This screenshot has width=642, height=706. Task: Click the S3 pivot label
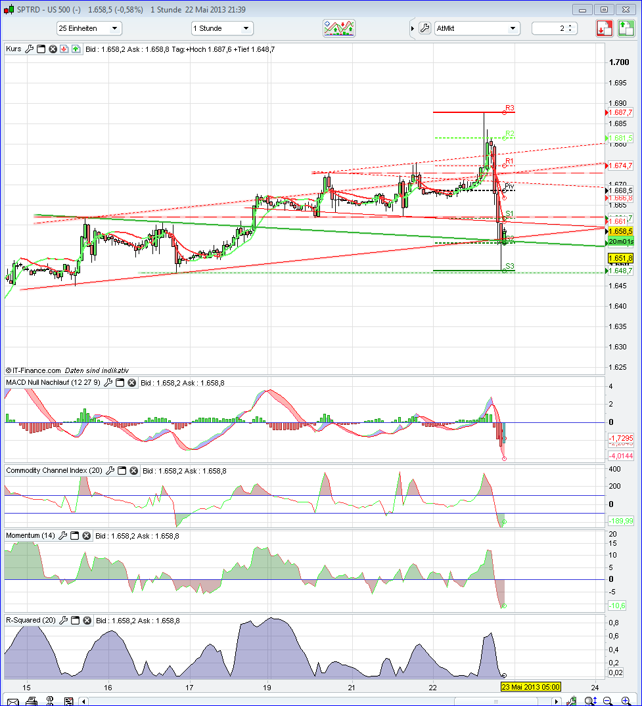[x=509, y=266]
